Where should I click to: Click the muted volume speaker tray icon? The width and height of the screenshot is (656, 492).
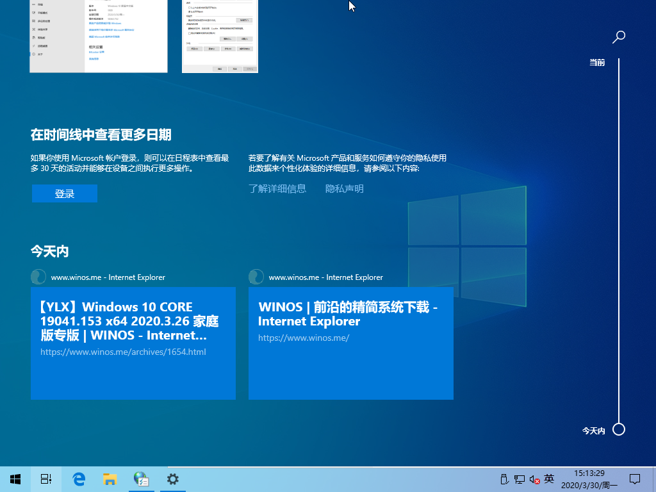click(x=534, y=479)
